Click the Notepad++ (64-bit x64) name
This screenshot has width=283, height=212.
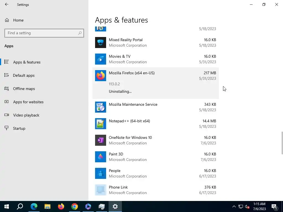(x=129, y=121)
